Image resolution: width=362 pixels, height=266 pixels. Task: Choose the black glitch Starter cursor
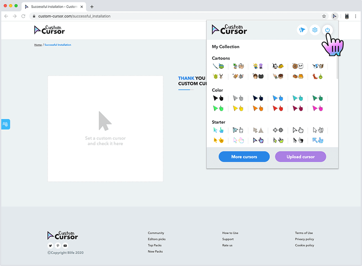click(298, 140)
